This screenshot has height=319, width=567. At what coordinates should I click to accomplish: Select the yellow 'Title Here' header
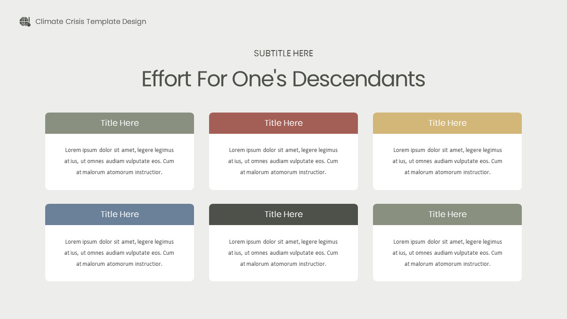click(447, 123)
